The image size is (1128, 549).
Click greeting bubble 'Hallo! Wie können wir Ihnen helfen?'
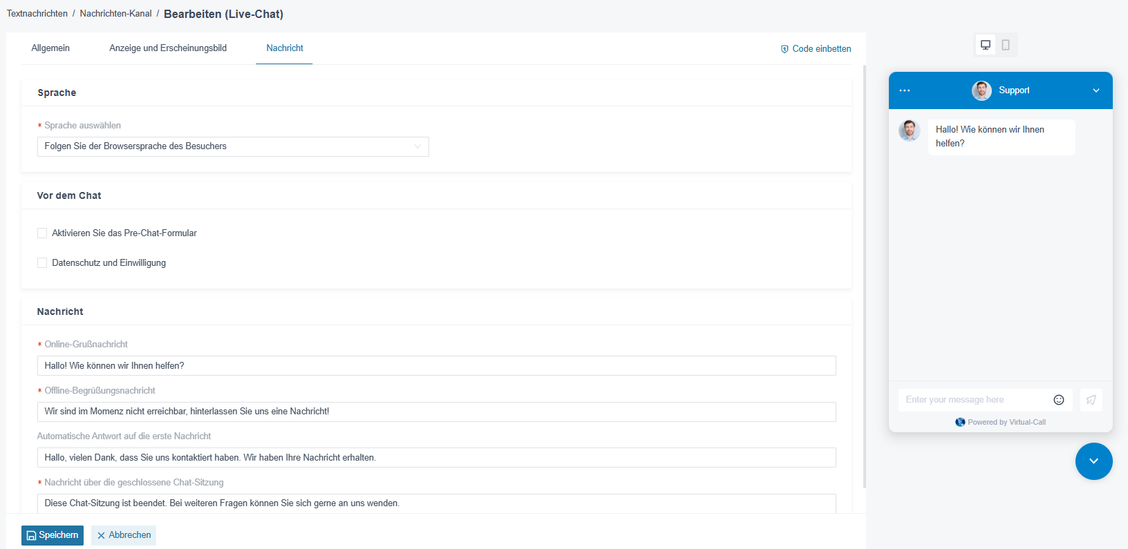tap(1002, 137)
